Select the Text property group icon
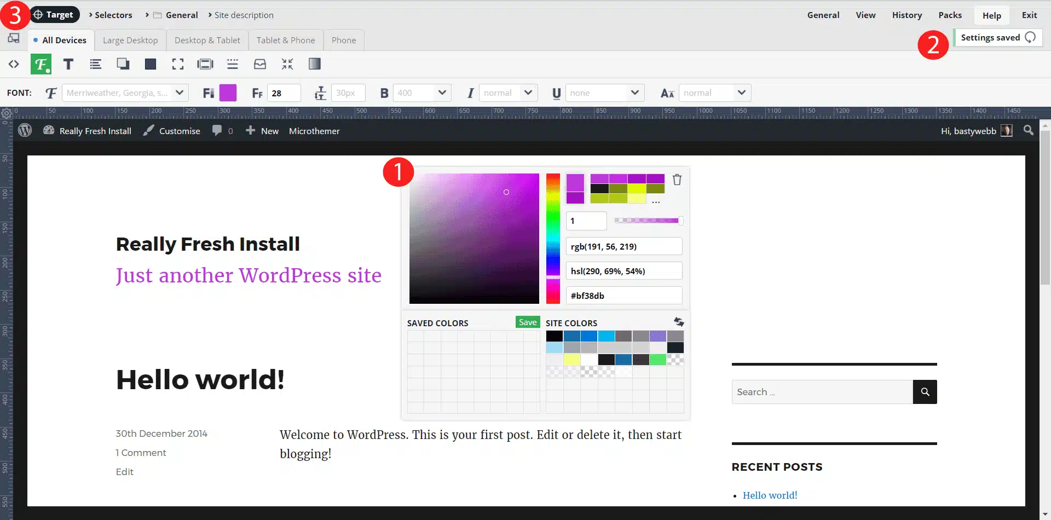The height and width of the screenshot is (520, 1051). [x=68, y=64]
